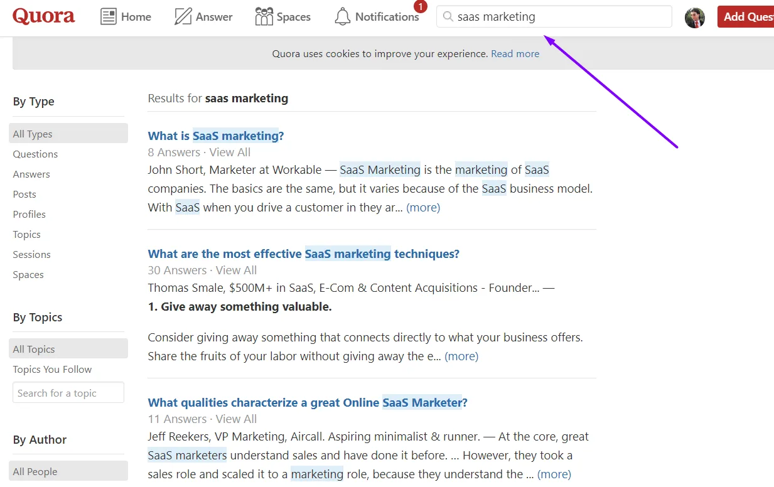Filter results by Topics type
This screenshot has height=487, width=774.
click(x=26, y=234)
